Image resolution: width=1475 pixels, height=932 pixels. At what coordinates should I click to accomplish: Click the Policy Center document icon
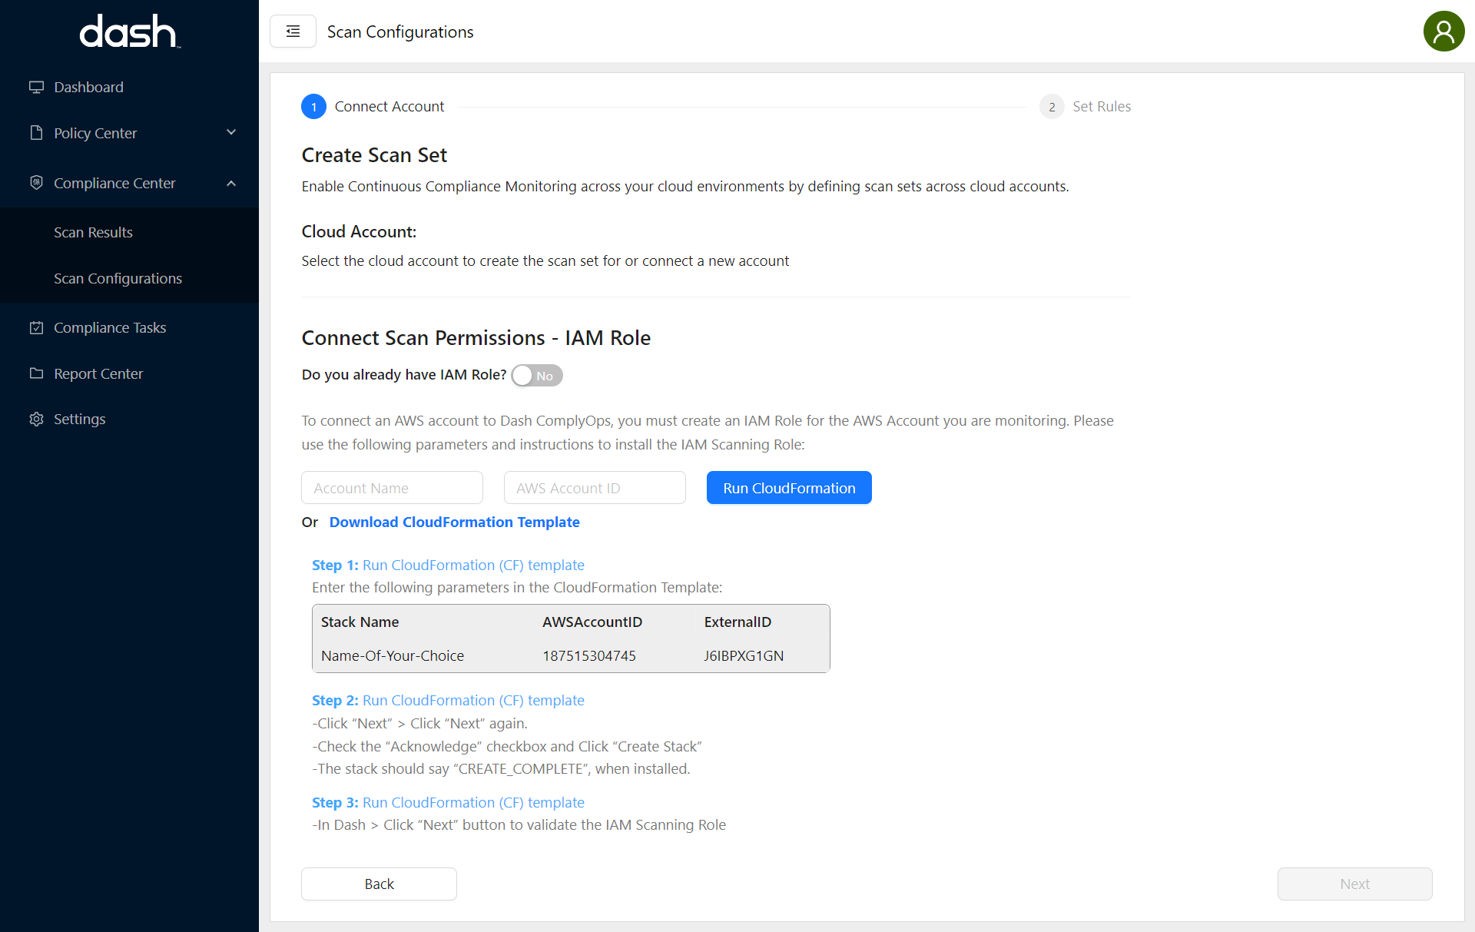click(36, 133)
